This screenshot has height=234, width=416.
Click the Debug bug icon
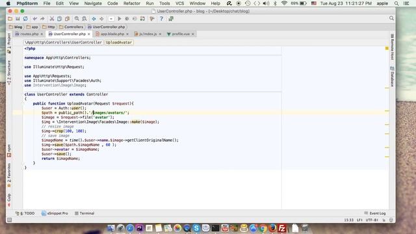(x=127, y=19)
